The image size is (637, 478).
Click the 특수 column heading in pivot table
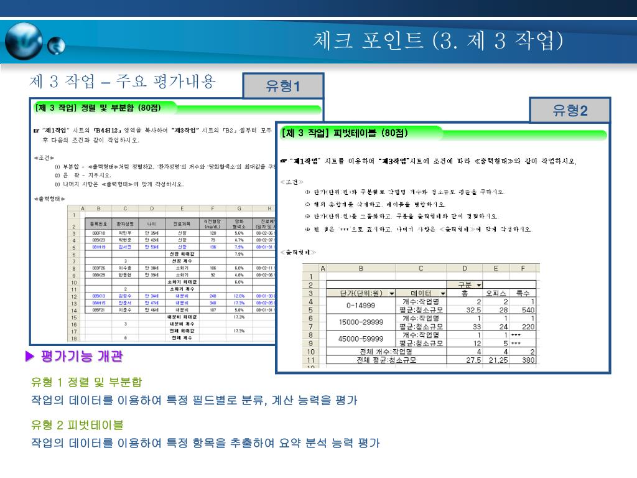(523, 293)
